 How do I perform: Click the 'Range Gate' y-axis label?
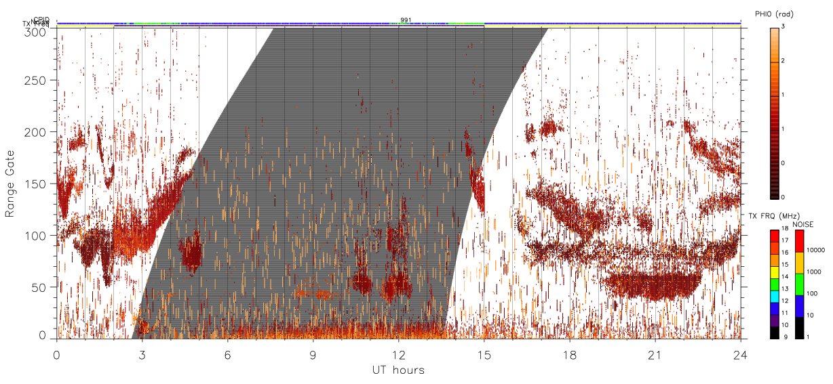(x=10, y=184)
